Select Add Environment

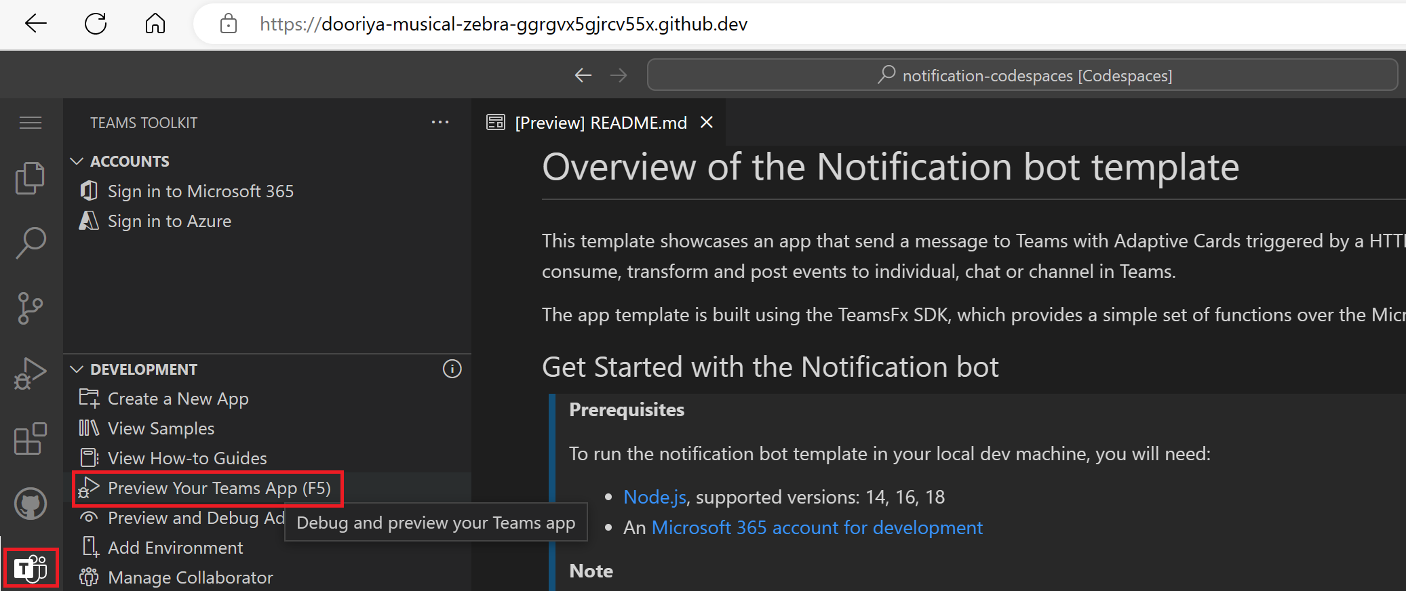[x=175, y=548]
